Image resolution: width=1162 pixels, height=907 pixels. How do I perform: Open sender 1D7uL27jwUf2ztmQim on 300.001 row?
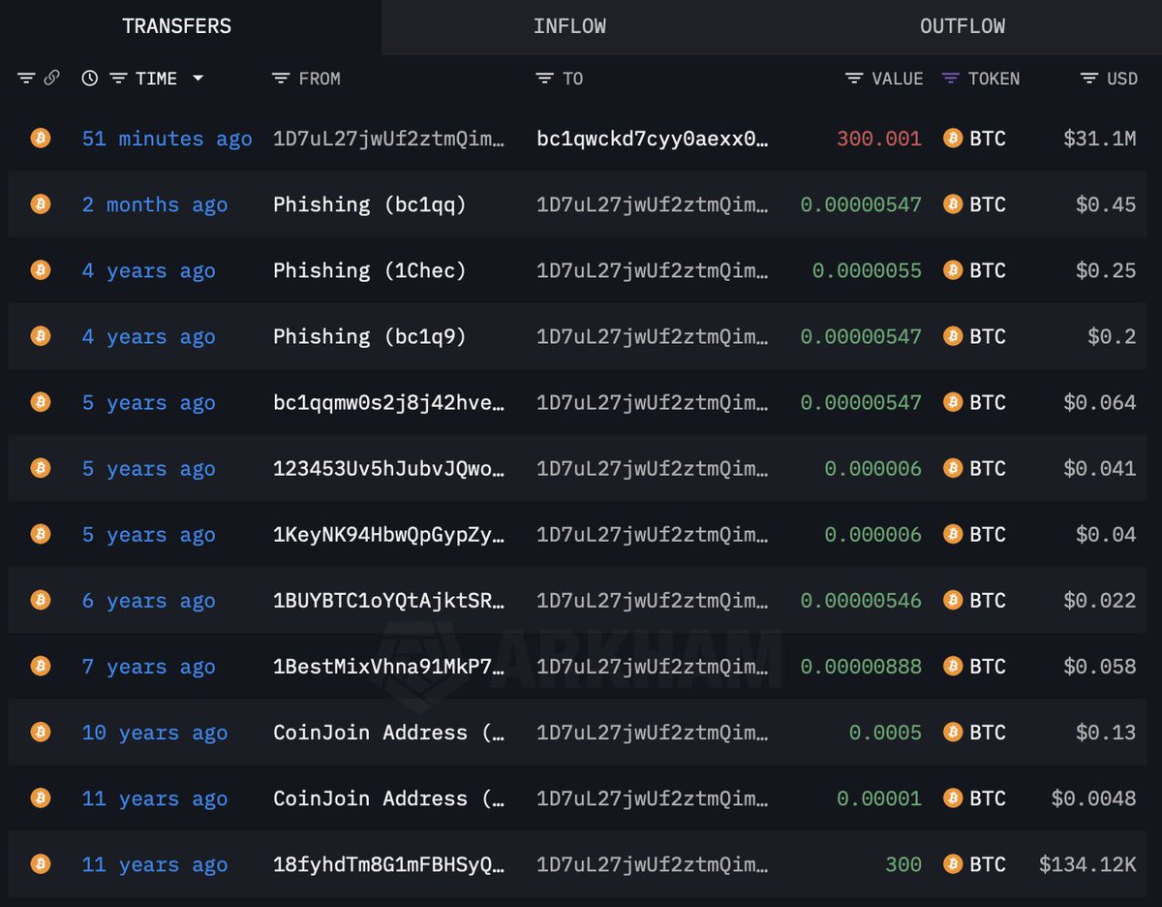point(388,139)
